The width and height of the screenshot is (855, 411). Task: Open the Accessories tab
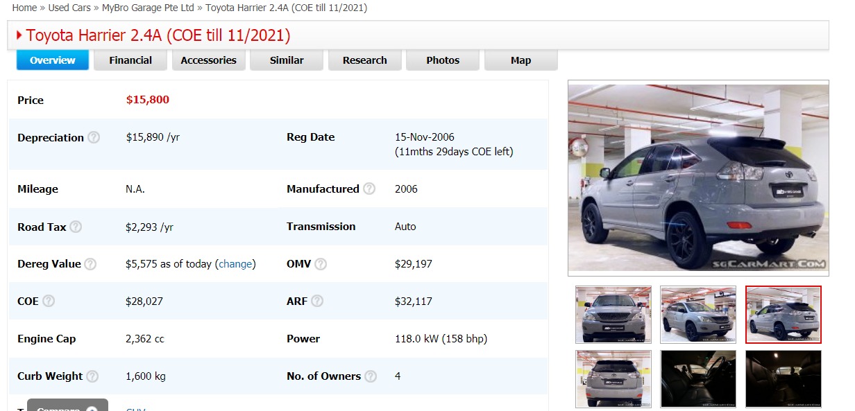point(208,60)
